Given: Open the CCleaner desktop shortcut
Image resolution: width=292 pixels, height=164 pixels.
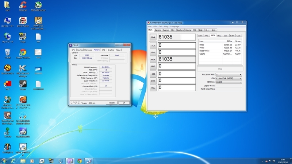Looking at the screenshot, I should tap(23, 6).
